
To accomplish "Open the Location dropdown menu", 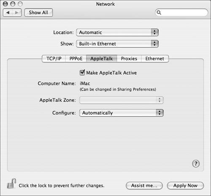I will pos(117,32).
